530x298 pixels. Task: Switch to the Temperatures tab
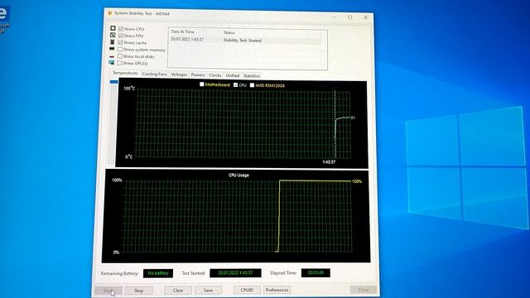click(125, 73)
